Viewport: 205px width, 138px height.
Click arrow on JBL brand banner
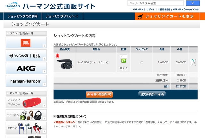point(44,46)
